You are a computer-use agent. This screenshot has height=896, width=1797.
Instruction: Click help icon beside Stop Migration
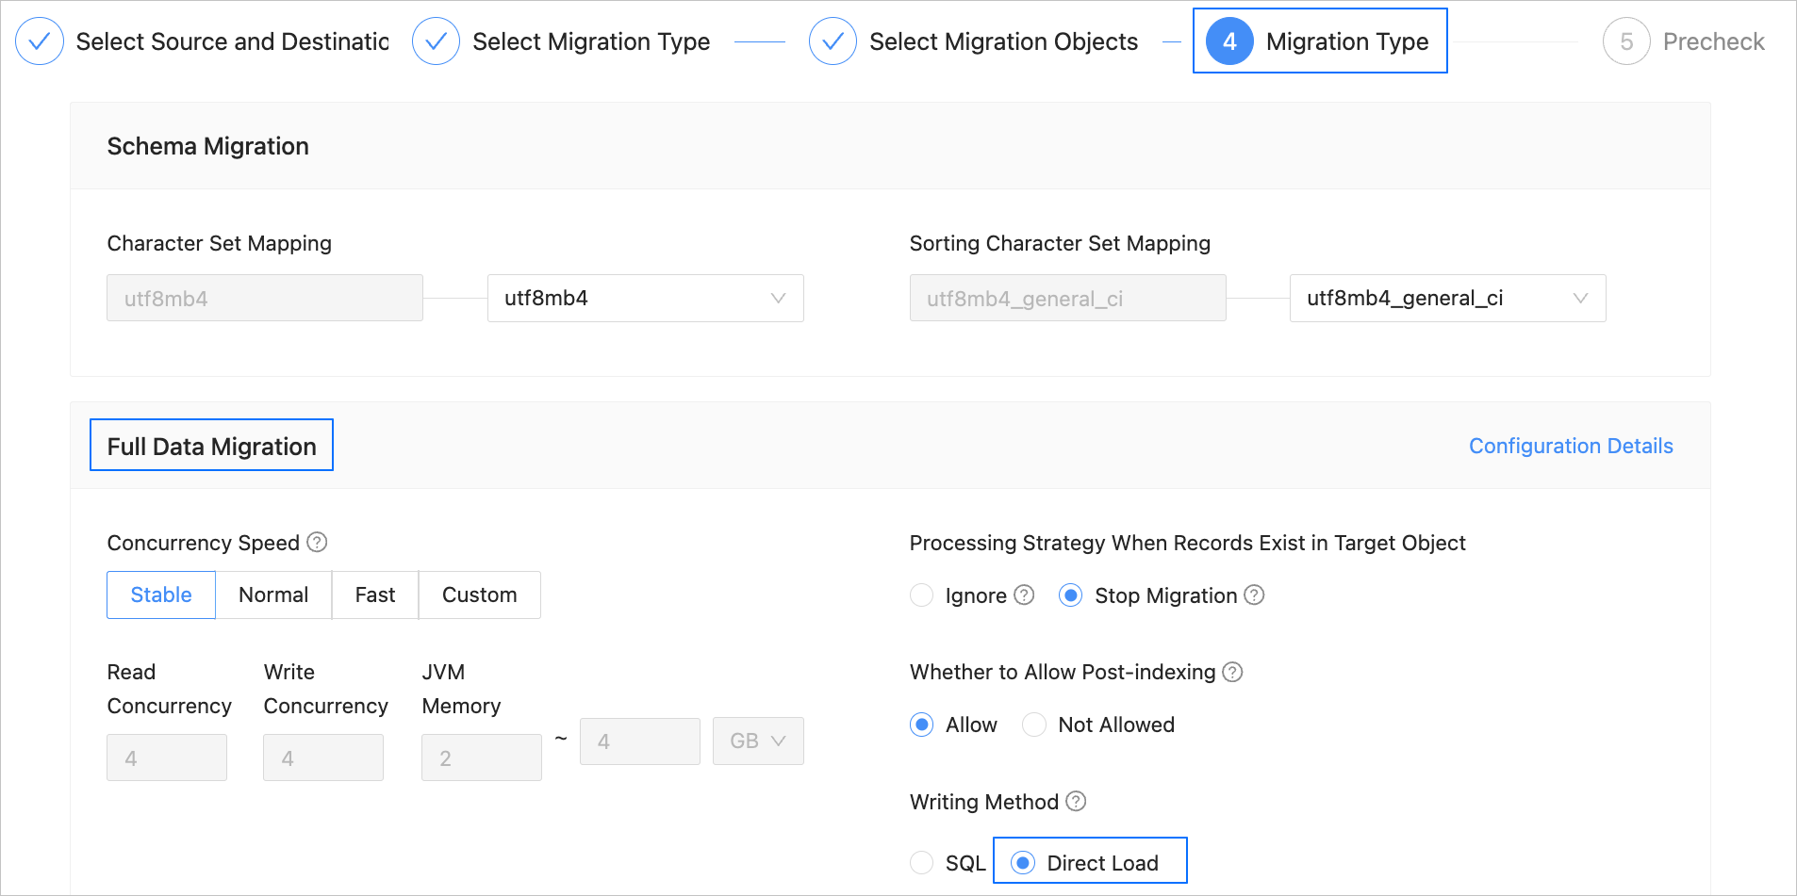coord(1254,595)
